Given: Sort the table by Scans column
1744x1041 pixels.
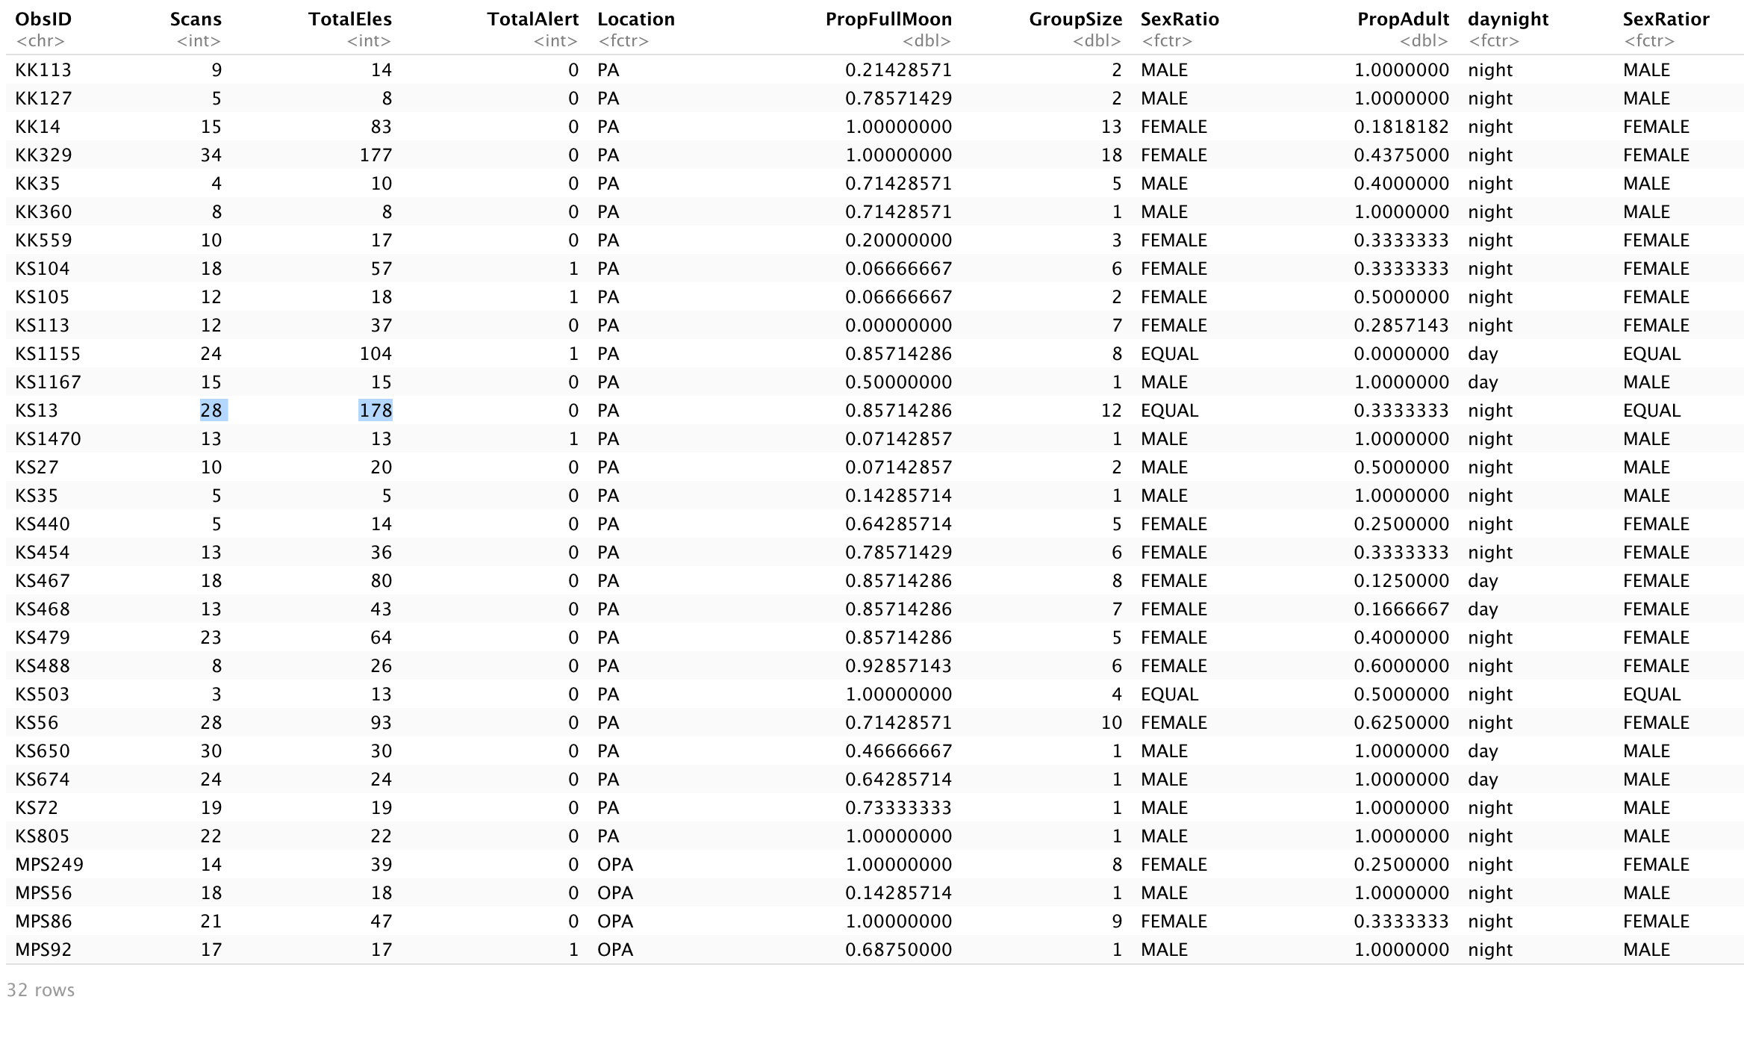Looking at the screenshot, I should coord(196,19).
